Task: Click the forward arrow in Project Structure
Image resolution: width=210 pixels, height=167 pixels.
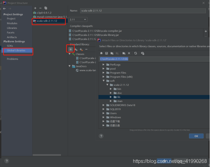Action: (x=10, y=9)
